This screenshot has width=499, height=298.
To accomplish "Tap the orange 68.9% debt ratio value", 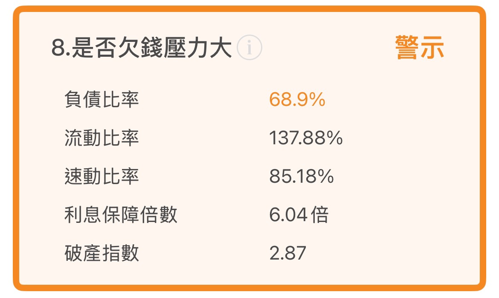I will [297, 99].
